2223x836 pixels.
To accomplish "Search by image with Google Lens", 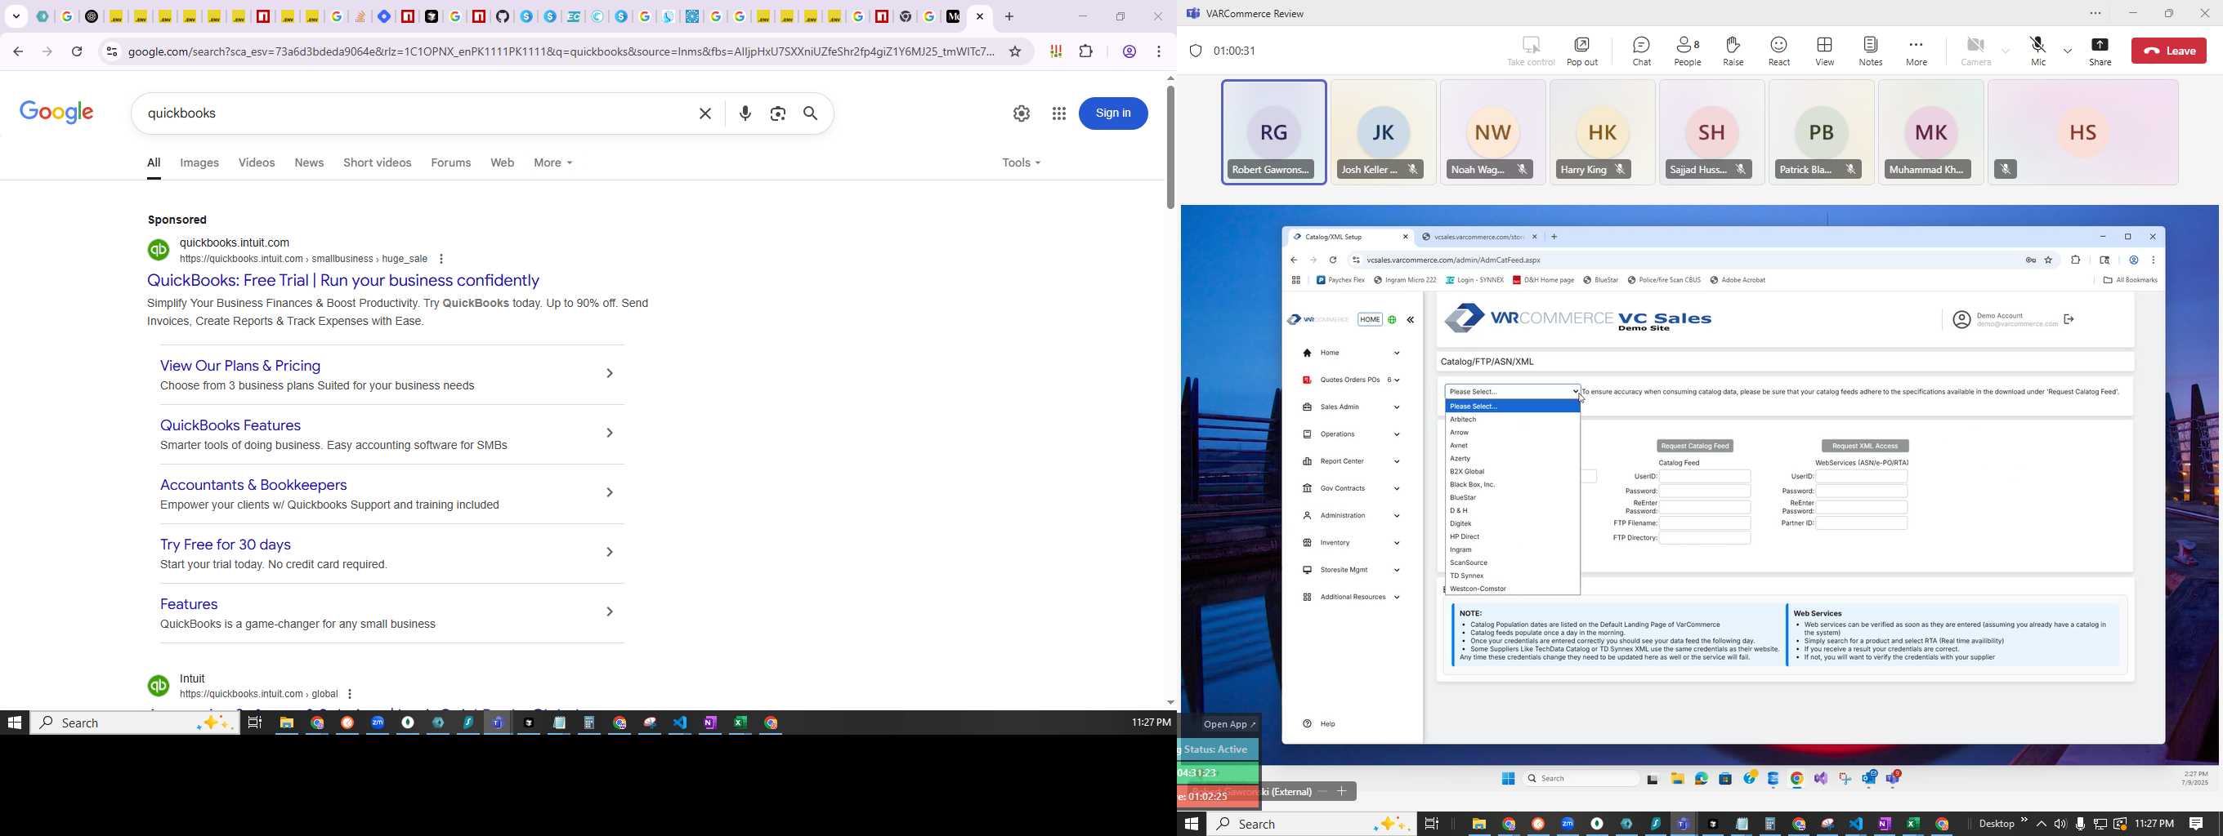I will click(x=777, y=113).
